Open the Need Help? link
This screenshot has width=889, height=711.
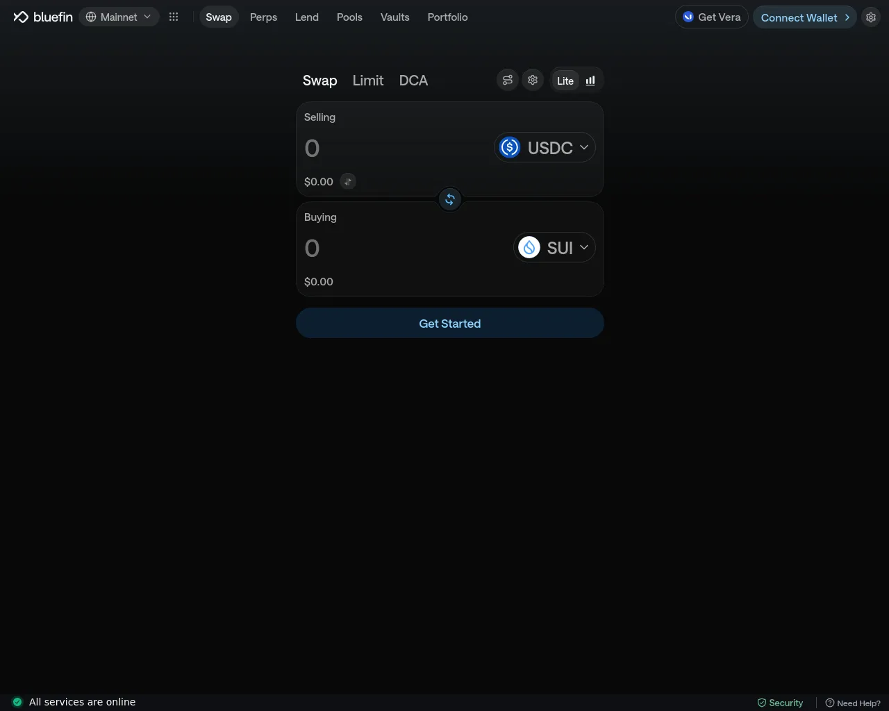click(x=852, y=703)
